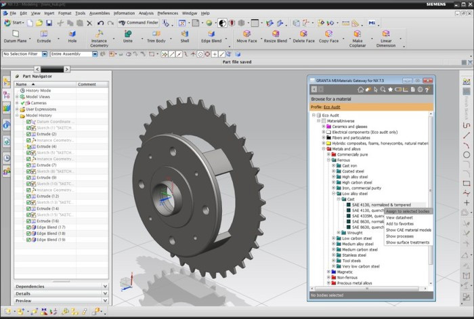Click the Name column header

(45, 85)
